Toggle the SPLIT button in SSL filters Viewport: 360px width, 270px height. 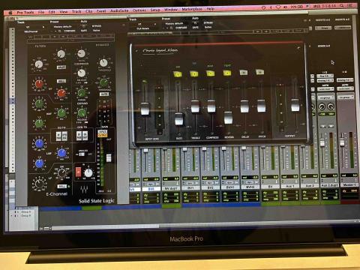pos(61,67)
